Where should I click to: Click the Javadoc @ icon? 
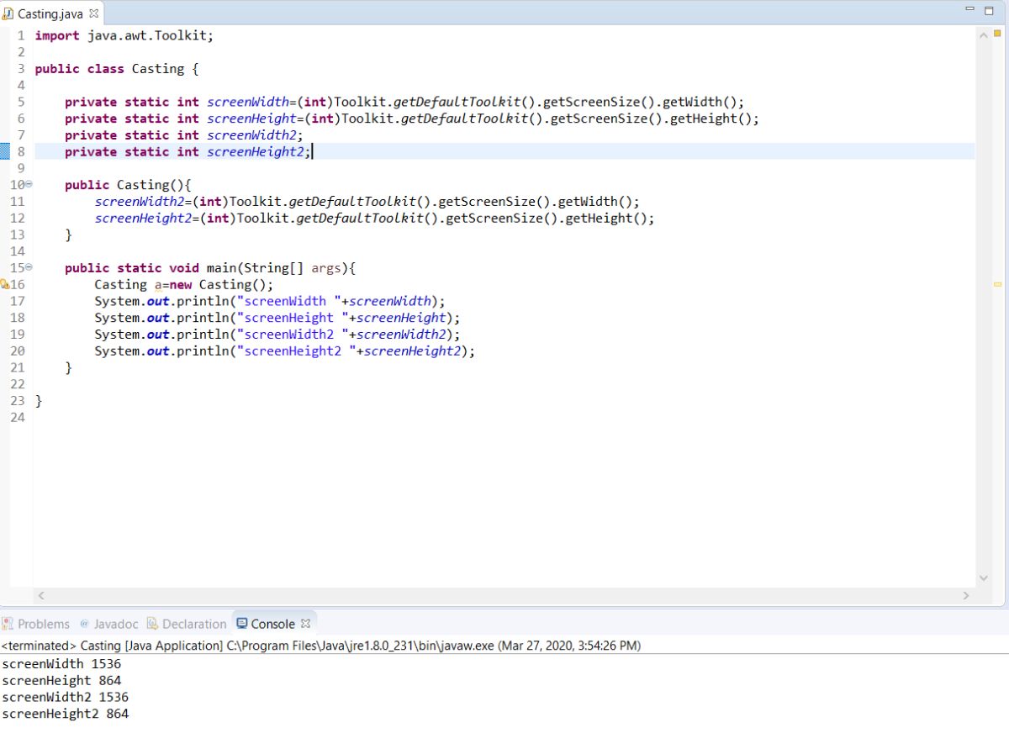pyautogui.click(x=85, y=624)
